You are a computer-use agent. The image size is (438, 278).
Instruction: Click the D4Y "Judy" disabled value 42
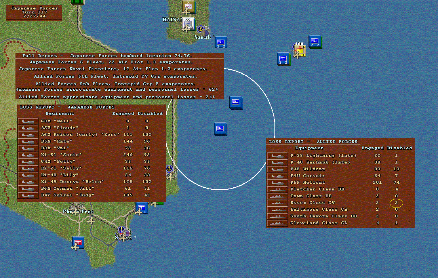(147, 195)
